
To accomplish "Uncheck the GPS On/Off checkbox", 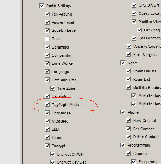I will [134, 5].
